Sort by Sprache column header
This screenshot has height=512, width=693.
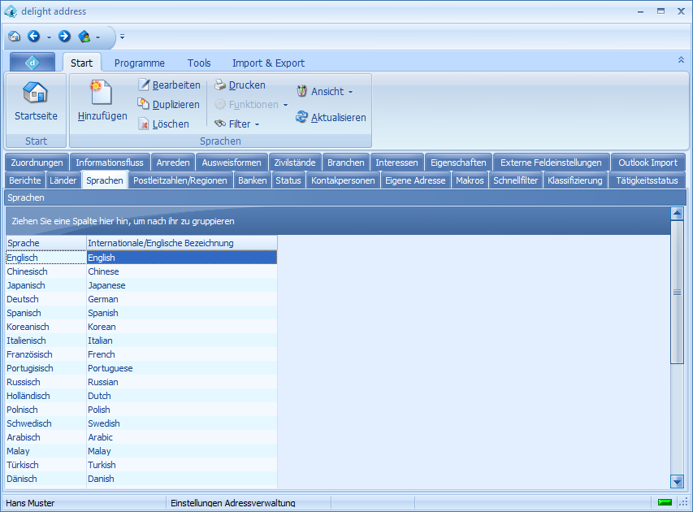(45, 243)
